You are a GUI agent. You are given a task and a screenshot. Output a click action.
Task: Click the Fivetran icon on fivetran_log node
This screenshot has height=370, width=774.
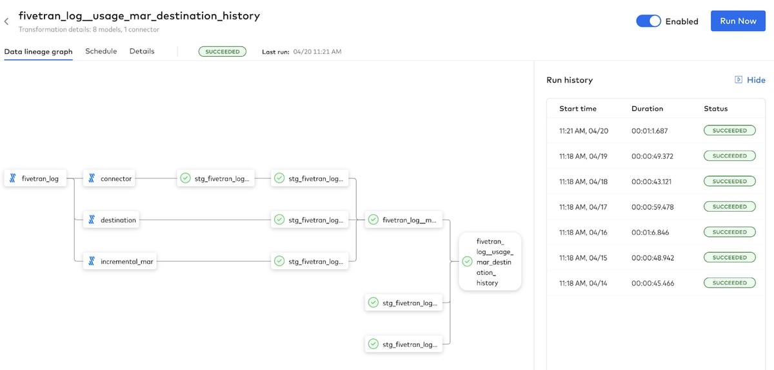coord(13,178)
